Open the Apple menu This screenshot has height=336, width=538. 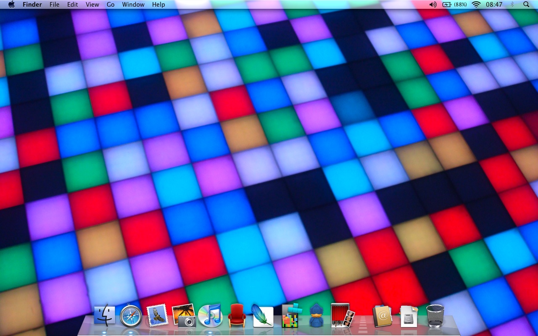pyautogui.click(x=11, y=4)
